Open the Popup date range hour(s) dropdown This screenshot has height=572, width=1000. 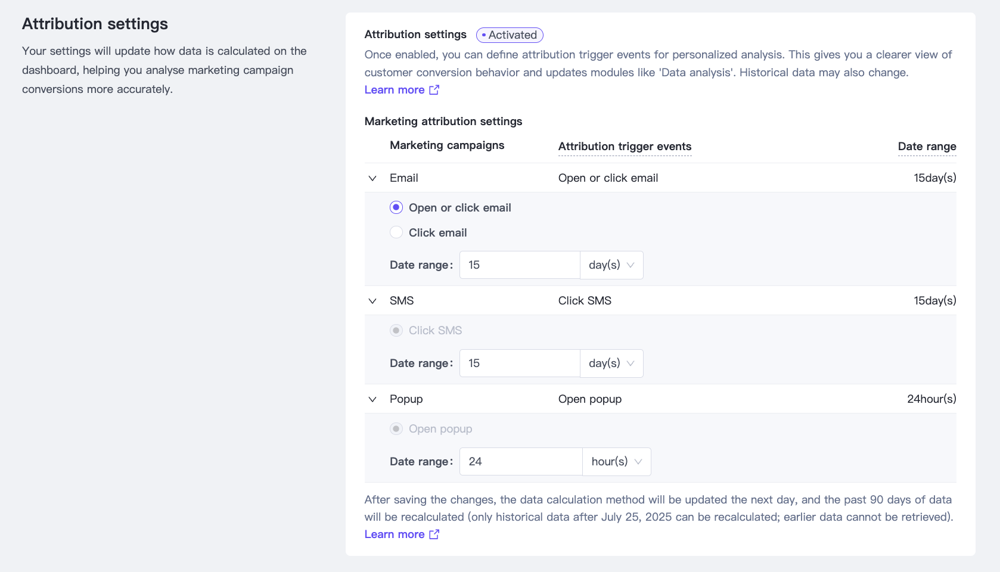point(616,462)
